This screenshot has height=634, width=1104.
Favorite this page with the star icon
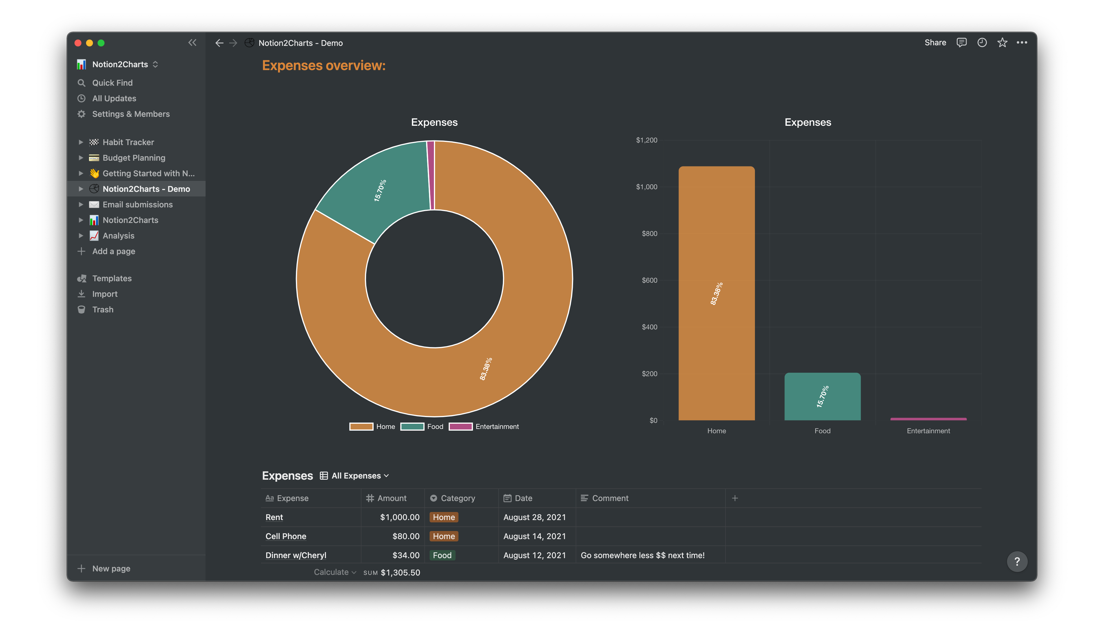[1002, 42]
